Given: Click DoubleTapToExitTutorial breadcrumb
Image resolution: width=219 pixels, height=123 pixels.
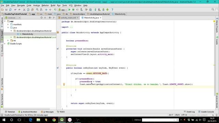Looking at the screenshot, I should click(x=14, y=14).
